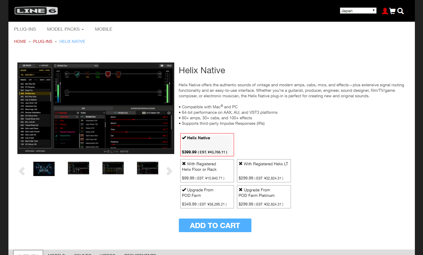The image size is (423, 255).
Task: Show previous image with left carousel arrow
Action: pos(22,171)
